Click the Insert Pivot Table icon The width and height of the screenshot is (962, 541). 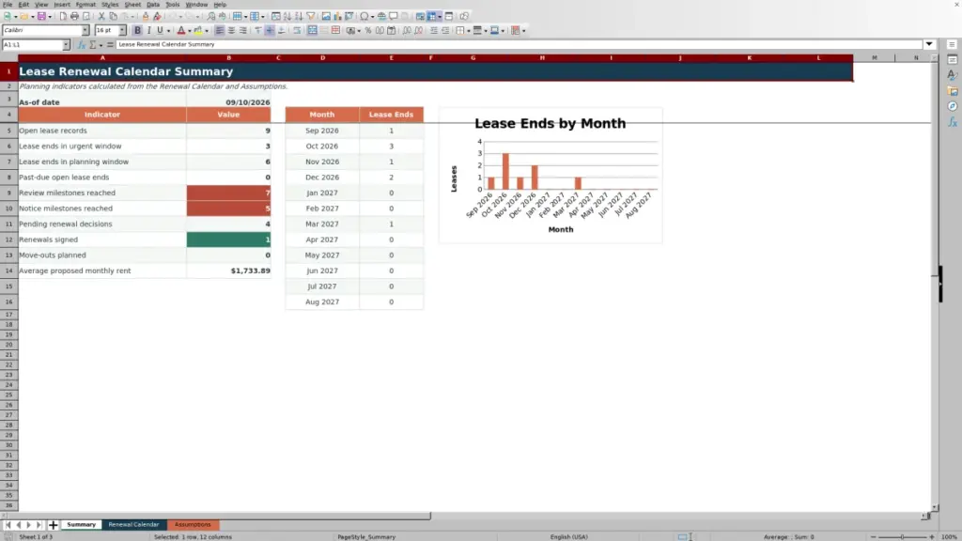349,16
